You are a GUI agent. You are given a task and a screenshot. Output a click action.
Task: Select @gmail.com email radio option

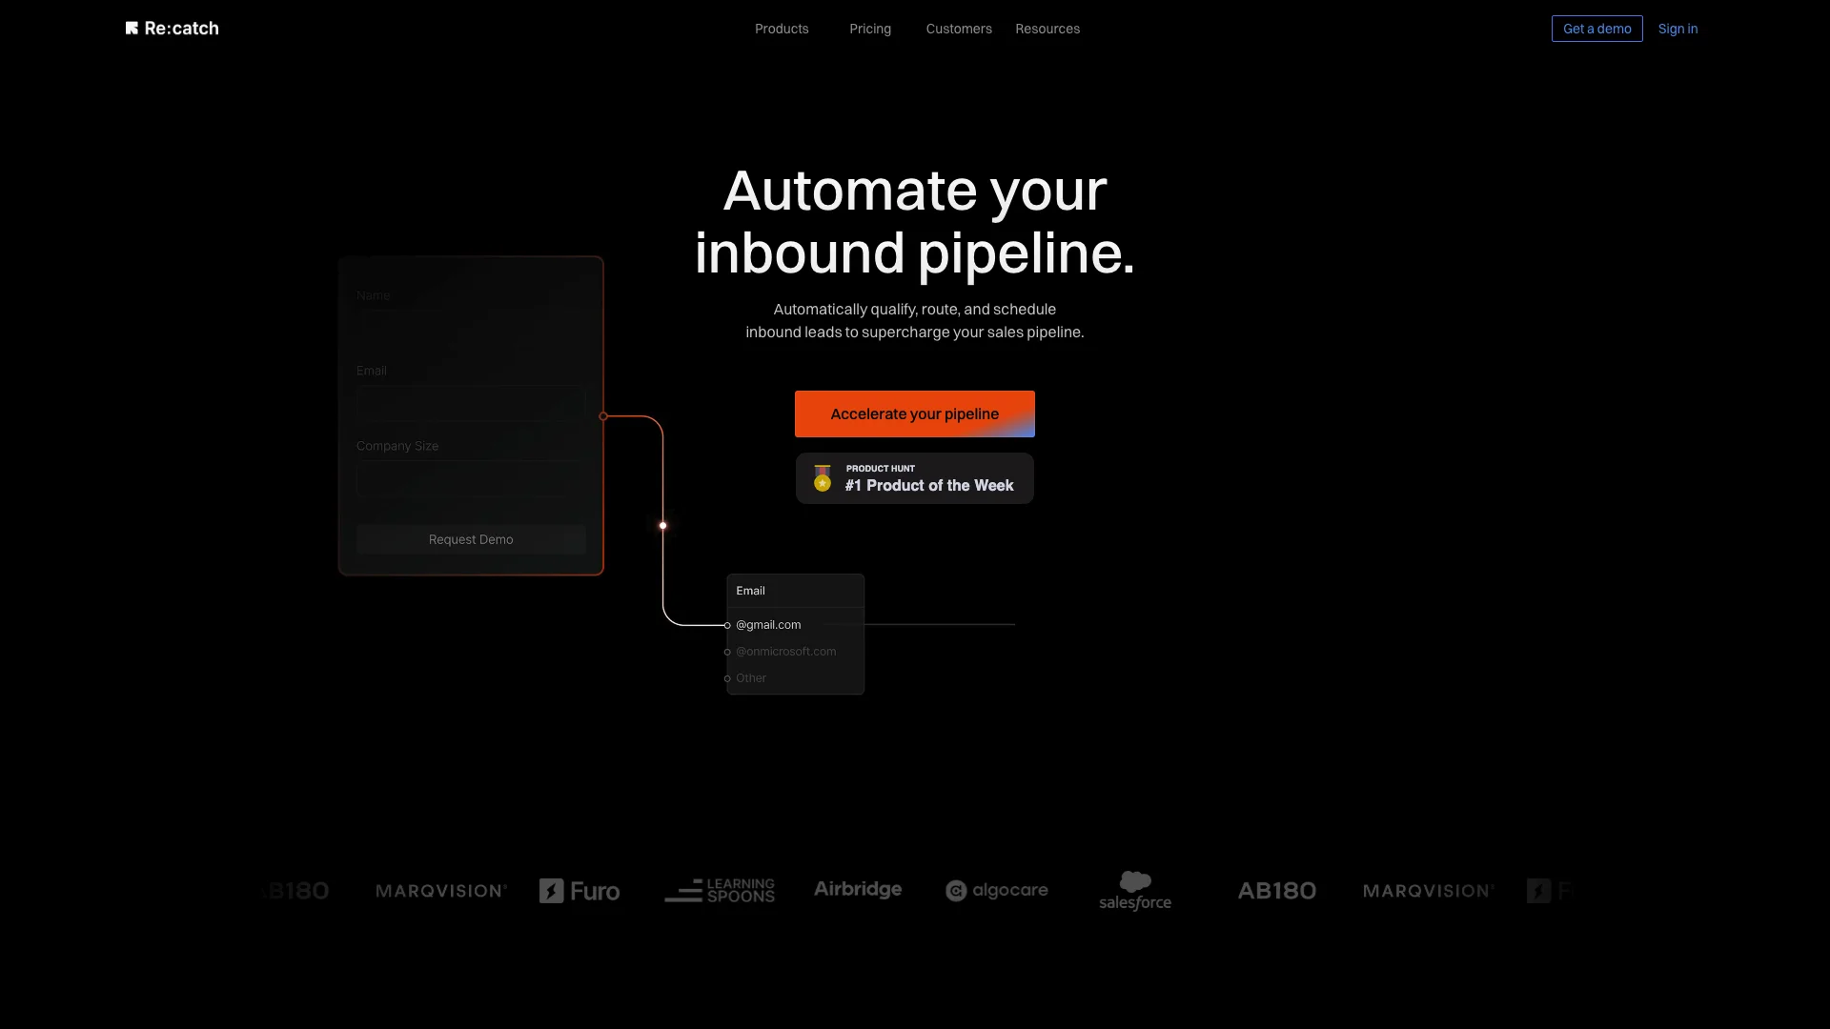(x=730, y=624)
